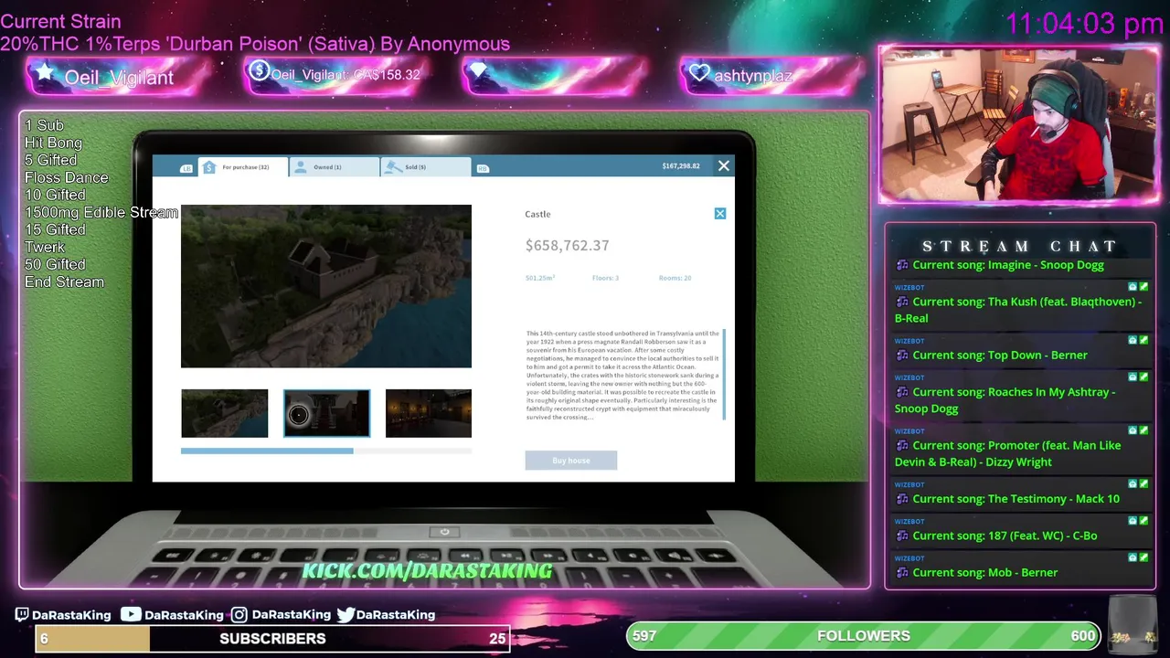Click the house icon on the For purchase tab

click(208, 167)
